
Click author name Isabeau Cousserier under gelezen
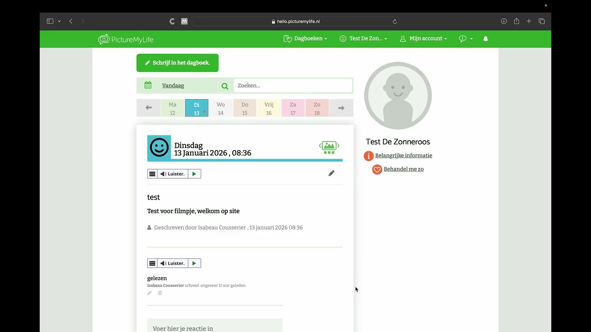click(x=166, y=285)
